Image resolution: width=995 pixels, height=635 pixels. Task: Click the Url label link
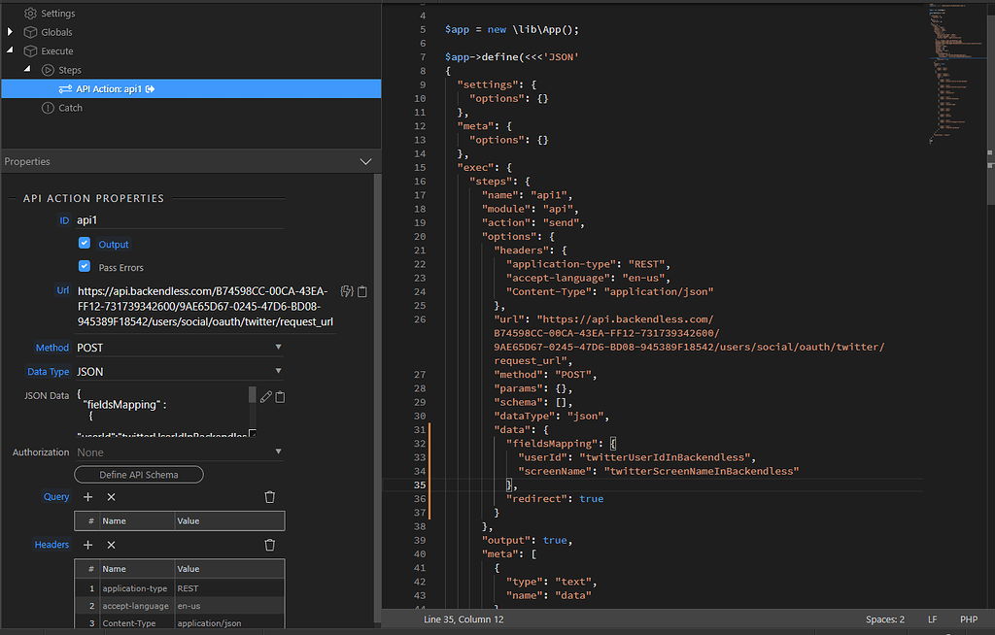(x=63, y=290)
